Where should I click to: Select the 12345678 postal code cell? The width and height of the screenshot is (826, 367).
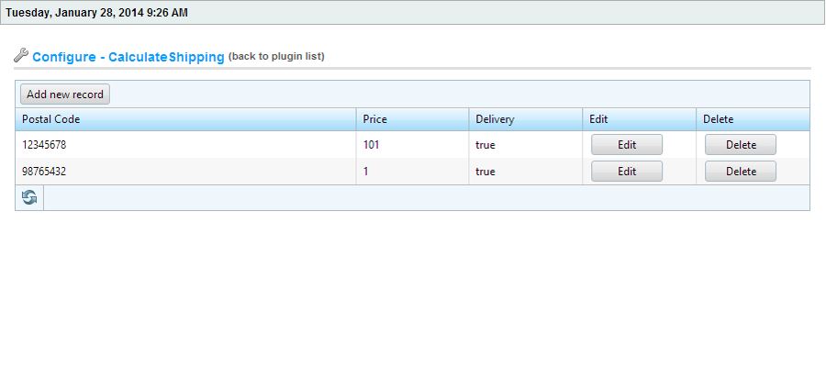185,145
